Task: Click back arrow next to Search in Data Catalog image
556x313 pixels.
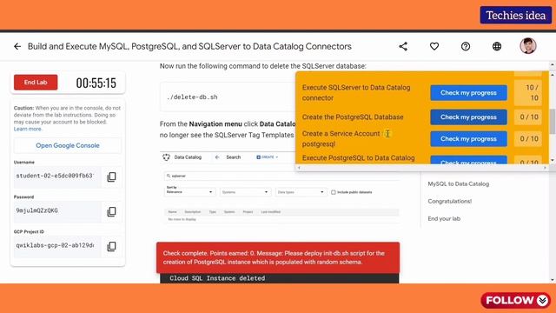Action: [217, 157]
